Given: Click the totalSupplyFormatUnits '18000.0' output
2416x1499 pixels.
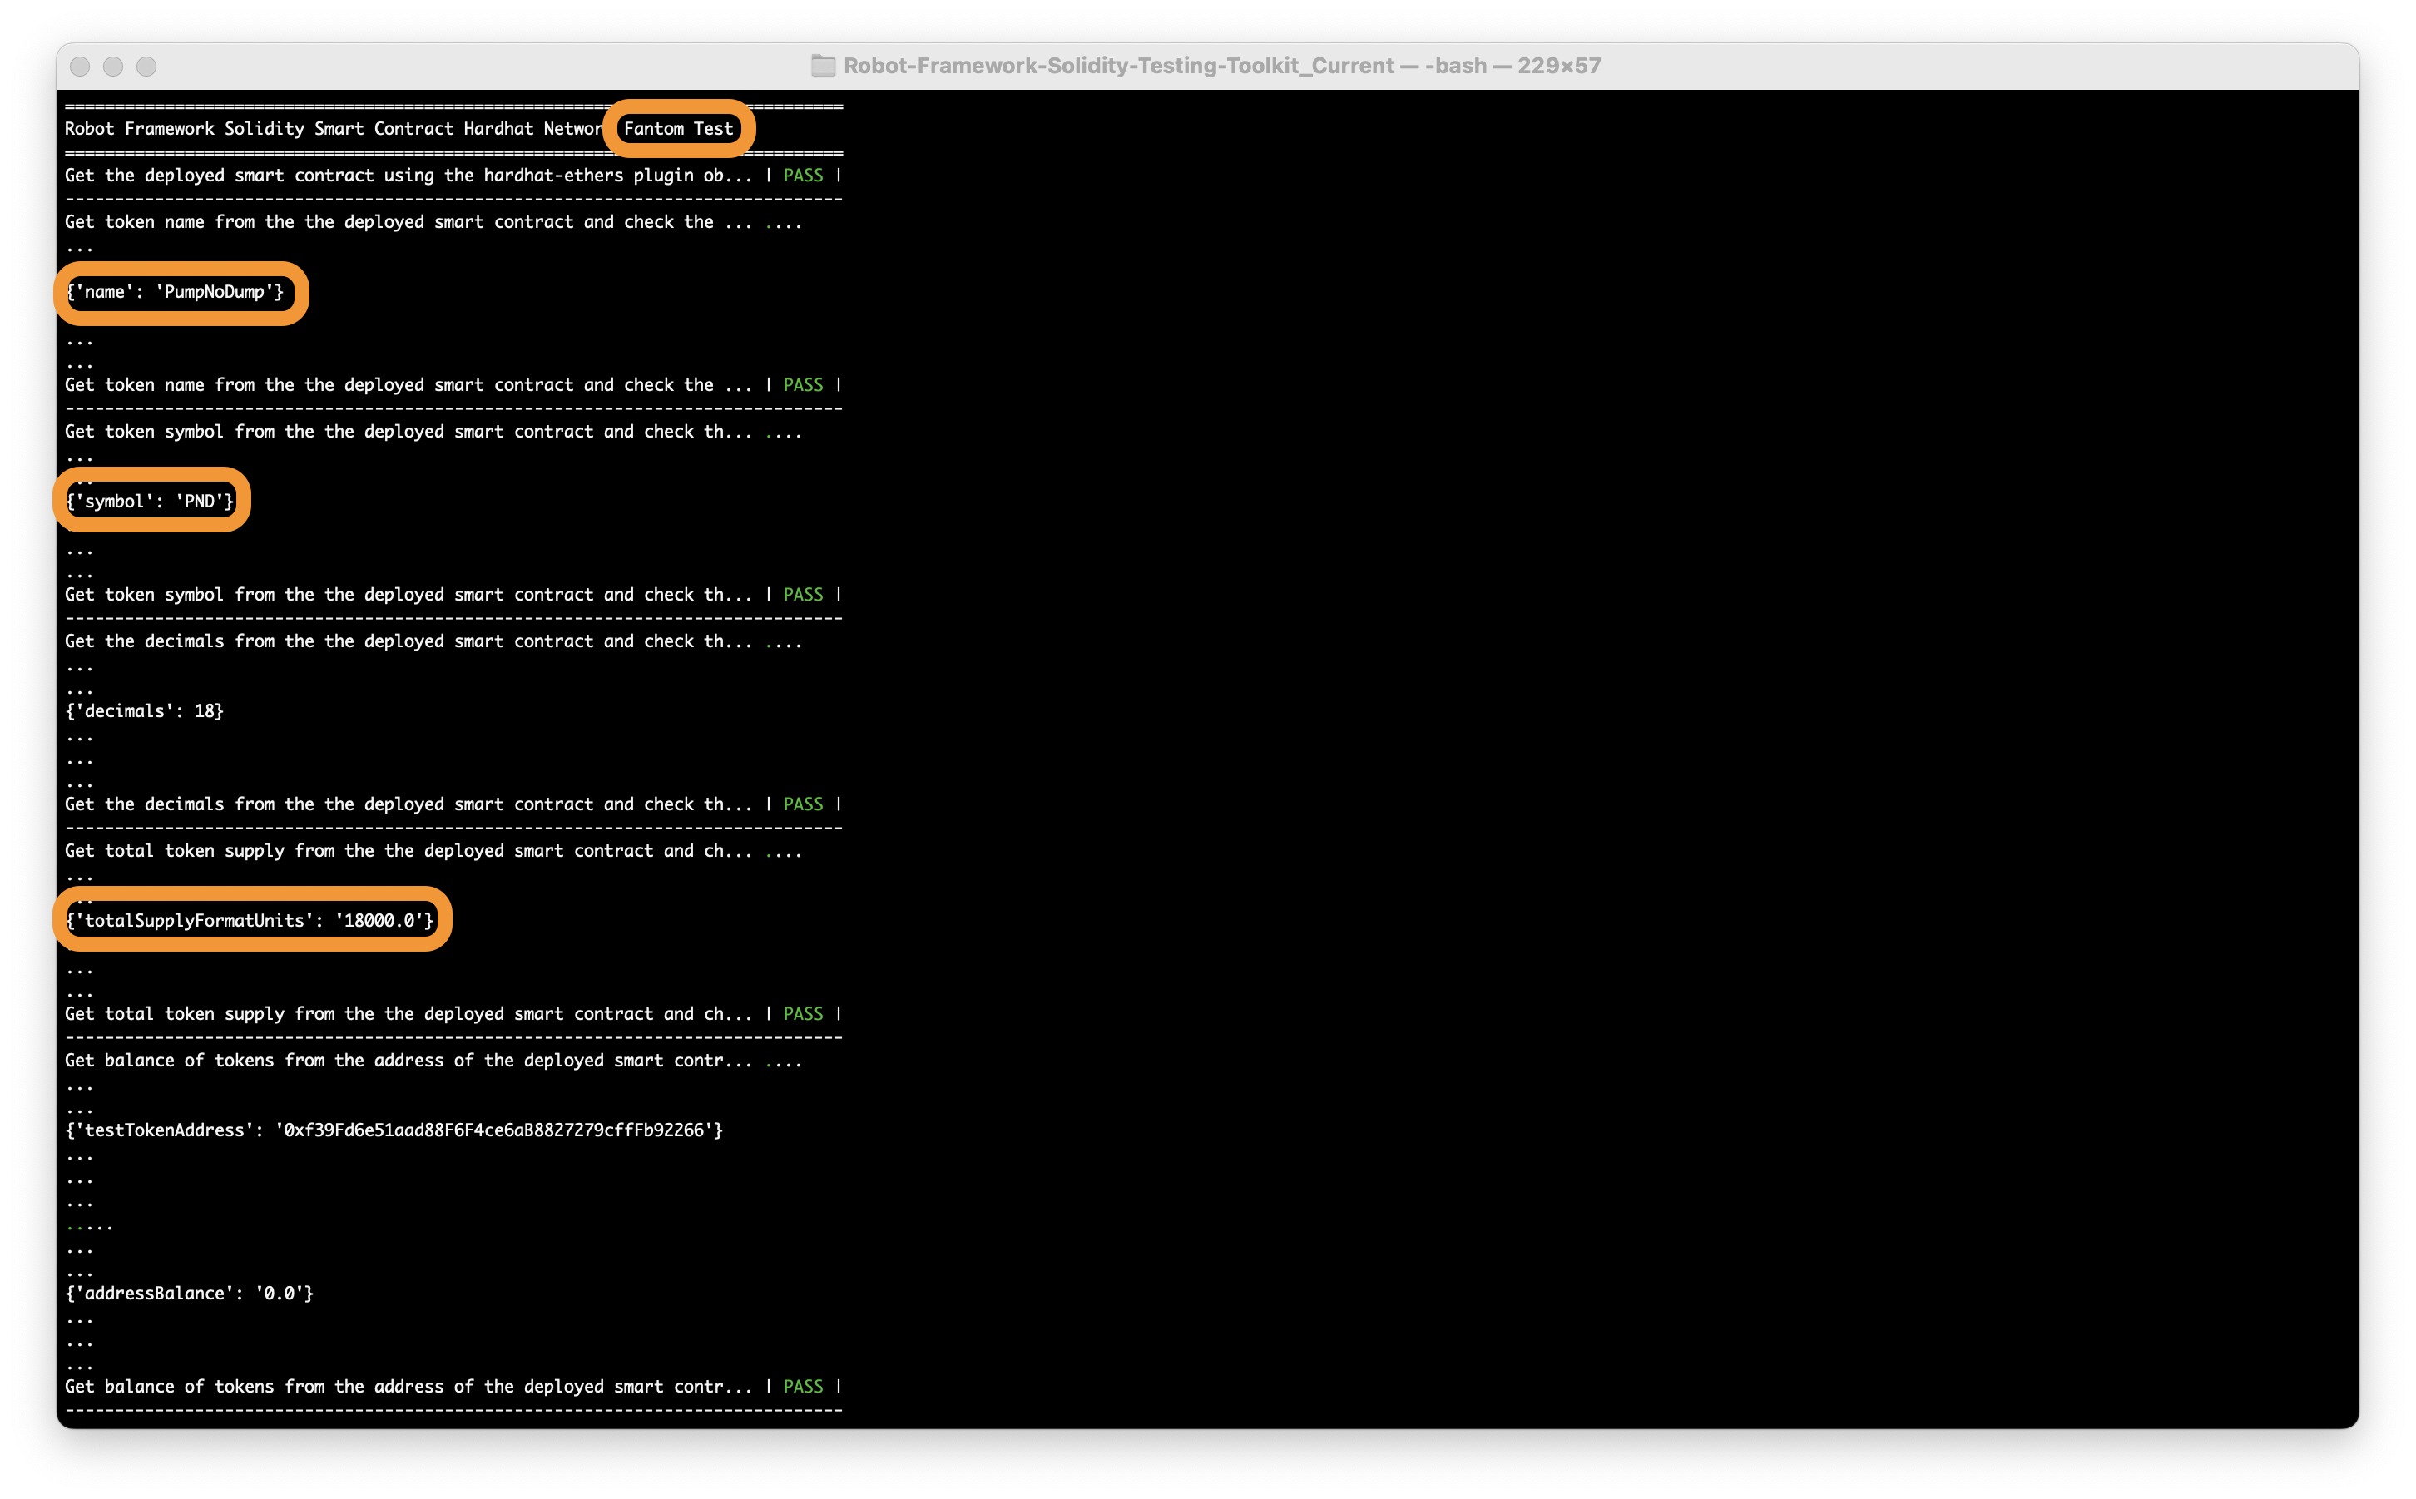Looking at the screenshot, I should pos(250,921).
